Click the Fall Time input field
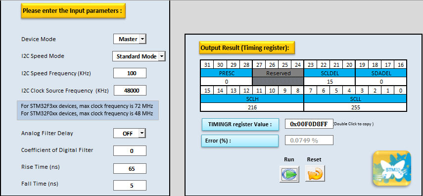Image resolution: width=423 pixels, height=196 pixels. point(130,186)
